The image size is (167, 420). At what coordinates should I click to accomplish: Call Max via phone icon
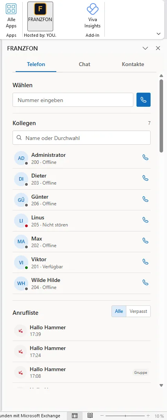tap(145, 241)
